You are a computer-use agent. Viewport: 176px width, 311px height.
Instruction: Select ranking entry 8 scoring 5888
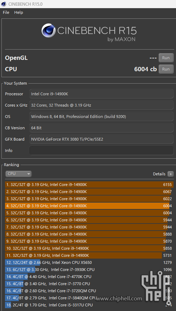[x=89, y=234]
